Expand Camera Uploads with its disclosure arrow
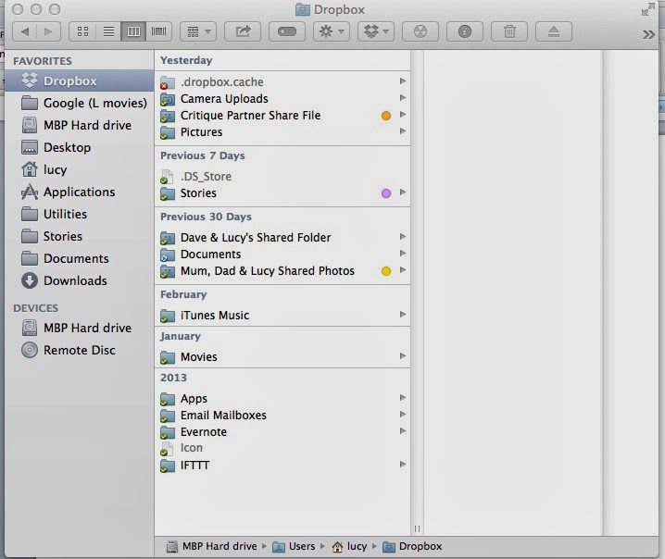The width and height of the screenshot is (665, 559). [x=403, y=98]
